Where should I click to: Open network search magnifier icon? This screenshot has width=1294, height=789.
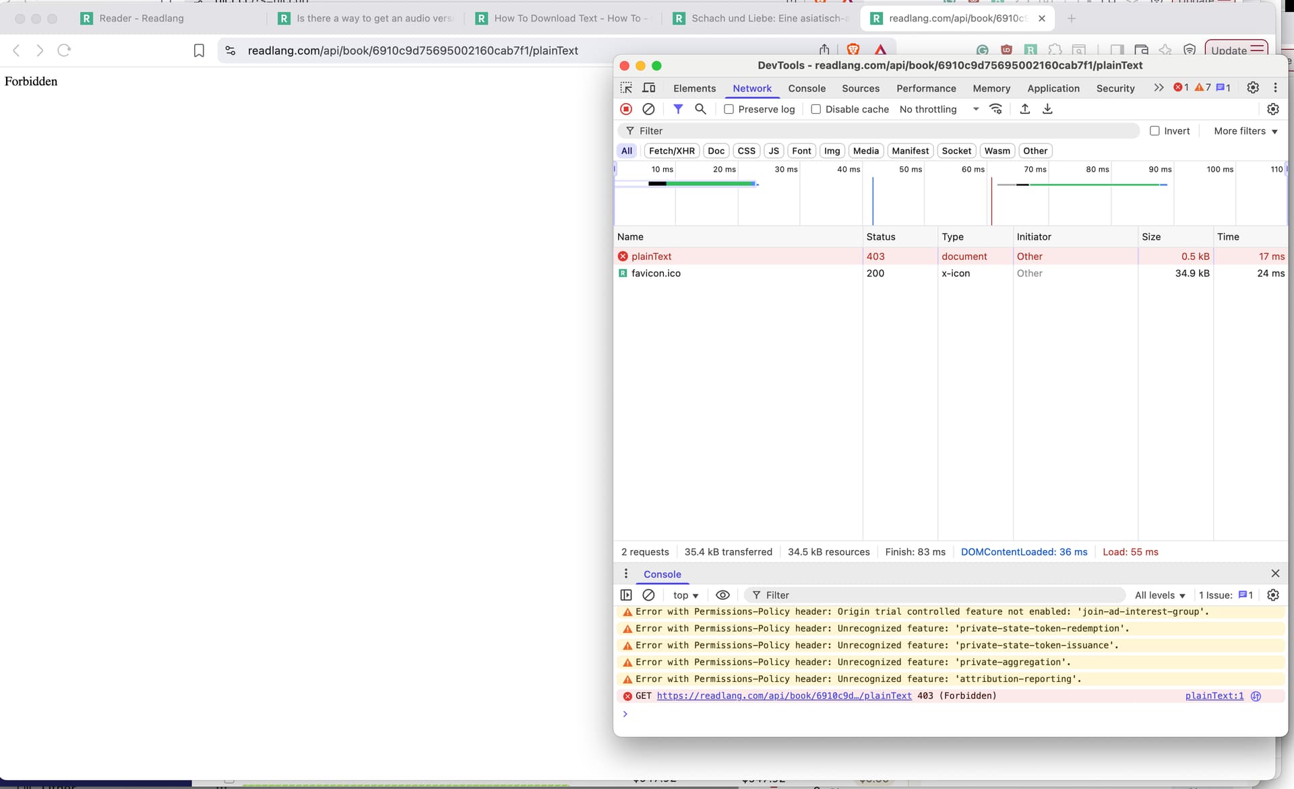pos(700,109)
